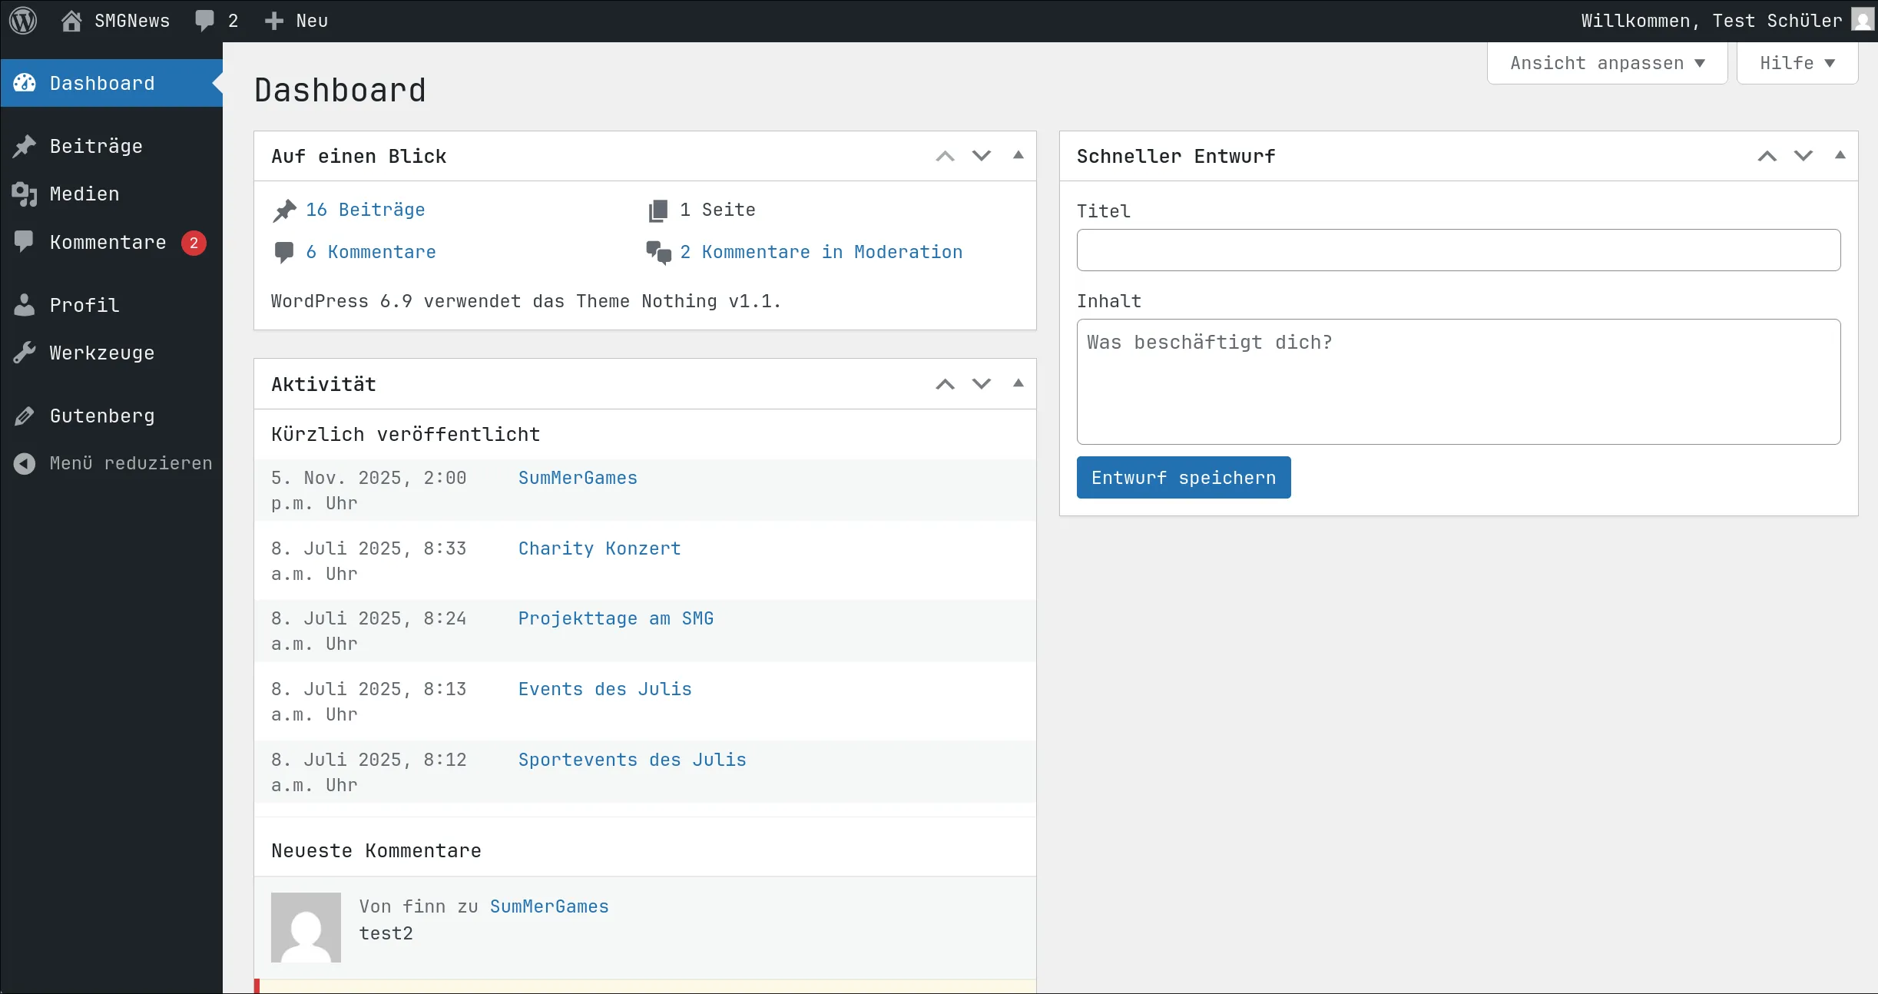
Task: Select Kommentare in the sidebar
Action: click(x=108, y=242)
